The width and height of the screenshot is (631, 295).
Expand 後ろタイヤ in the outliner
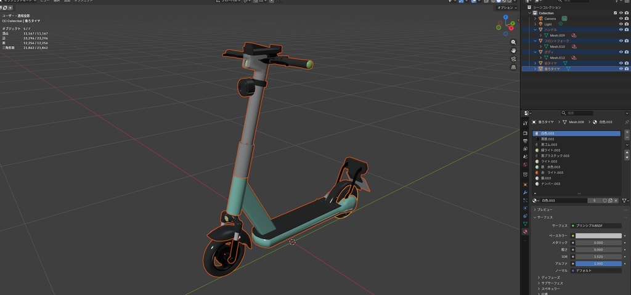tap(535, 69)
